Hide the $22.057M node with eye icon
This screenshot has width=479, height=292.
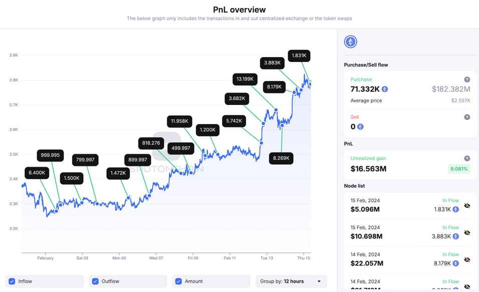point(467,259)
